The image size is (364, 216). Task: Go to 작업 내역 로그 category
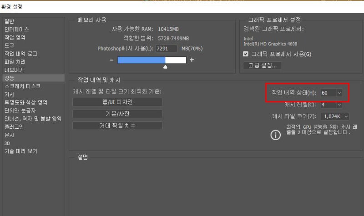pos(20,54)
